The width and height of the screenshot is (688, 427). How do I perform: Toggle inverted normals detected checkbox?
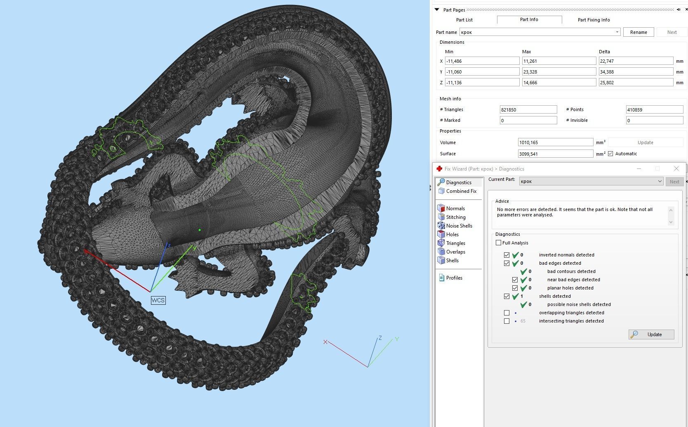(507, 255)
